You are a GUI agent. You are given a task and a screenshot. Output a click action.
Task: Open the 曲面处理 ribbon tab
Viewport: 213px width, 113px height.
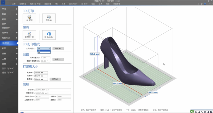click(x=47, y=4)
